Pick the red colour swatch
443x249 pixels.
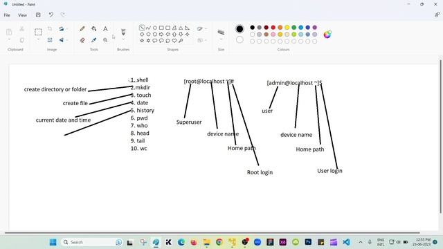coord(273,28)
